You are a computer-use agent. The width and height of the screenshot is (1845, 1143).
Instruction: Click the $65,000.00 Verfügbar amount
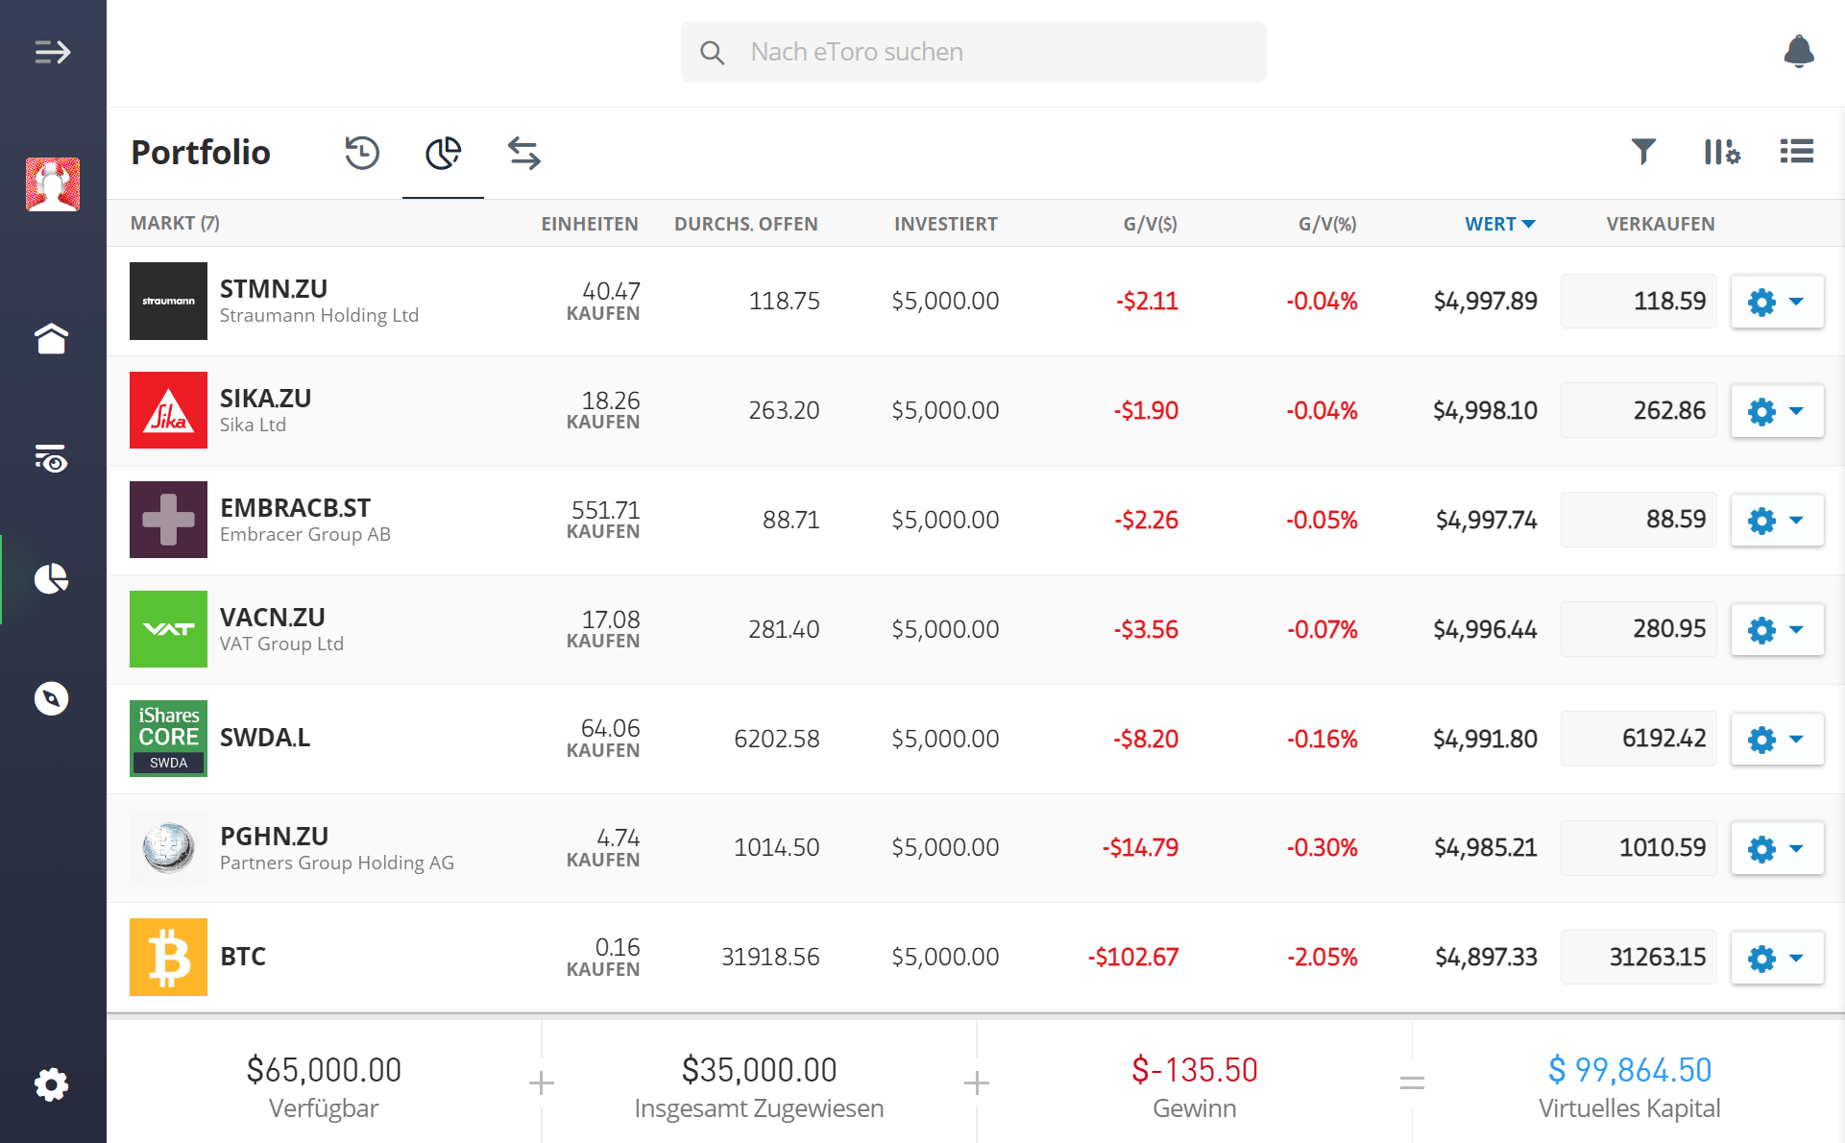click(324, 1070)
